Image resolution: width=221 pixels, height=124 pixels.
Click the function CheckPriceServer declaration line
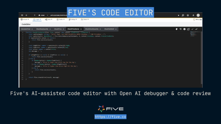click(x=58, y=32)
